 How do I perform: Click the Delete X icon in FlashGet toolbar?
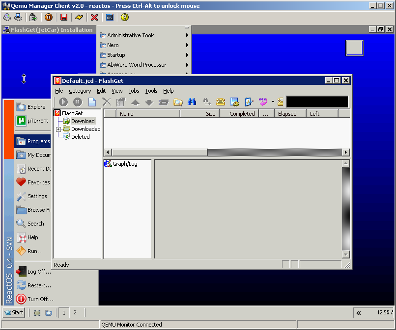(x=107, y=102)
